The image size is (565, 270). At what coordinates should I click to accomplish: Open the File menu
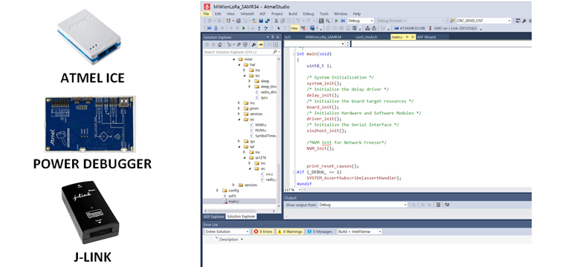206,13
